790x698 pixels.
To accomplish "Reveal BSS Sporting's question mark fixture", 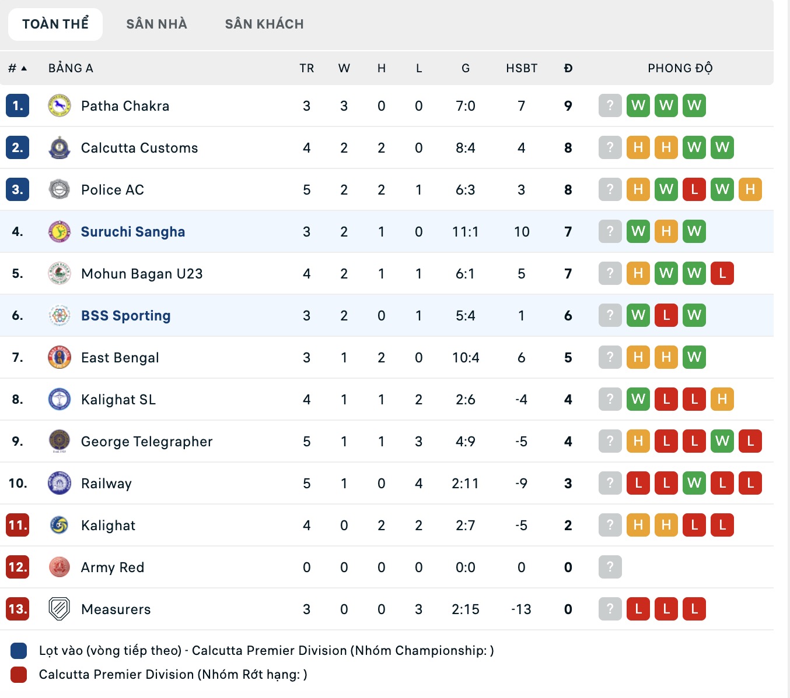I will pos(610,315).
